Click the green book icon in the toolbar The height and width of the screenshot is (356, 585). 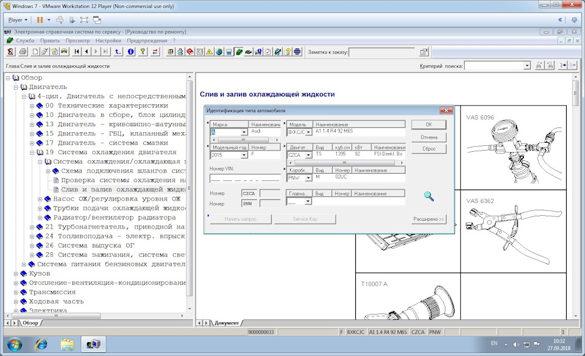(239, 52)
